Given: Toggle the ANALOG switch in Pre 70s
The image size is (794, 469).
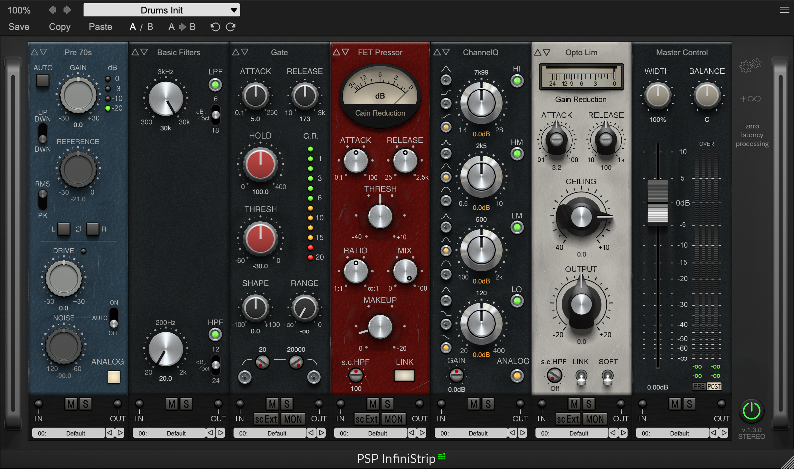Looking at the screenshot, I should click(114, 377).
